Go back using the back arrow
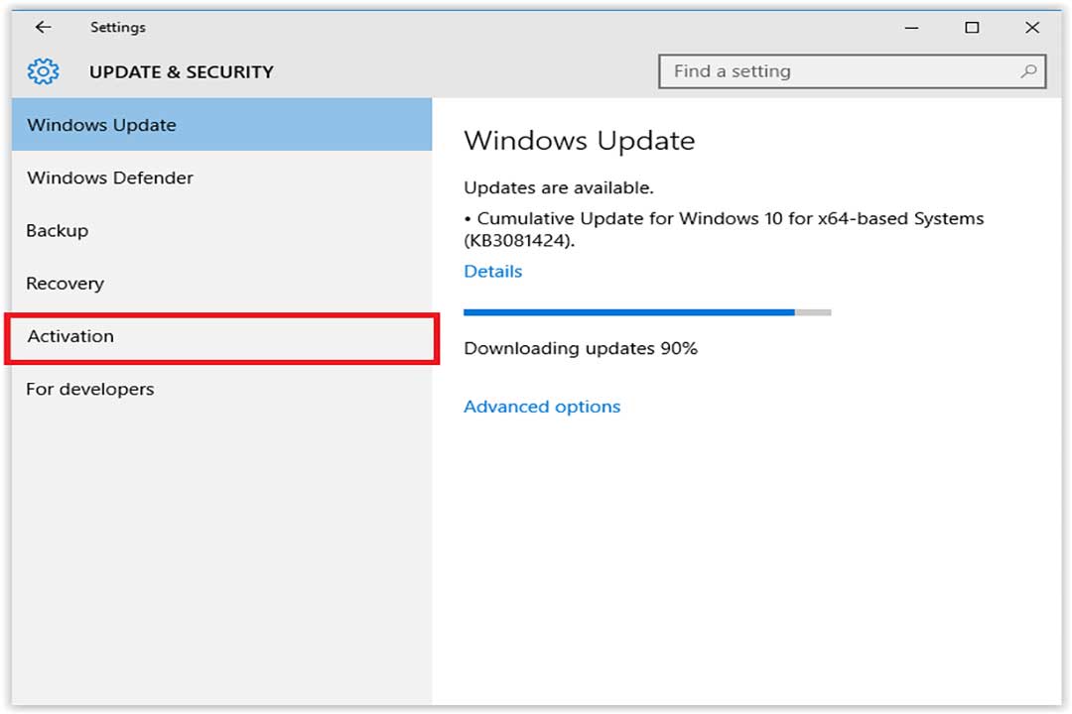This screenshot has width=1072, height=714. click(x=43, y=28)
